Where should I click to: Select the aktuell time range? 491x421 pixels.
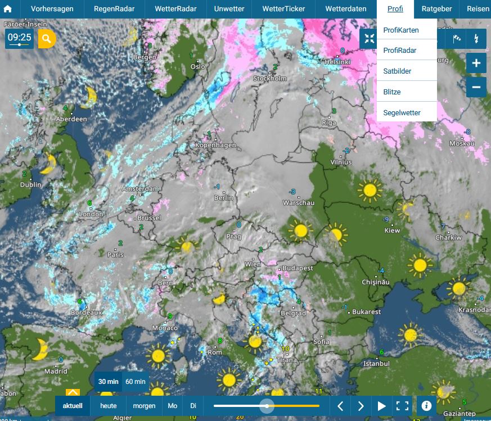(x=73, y=406)
